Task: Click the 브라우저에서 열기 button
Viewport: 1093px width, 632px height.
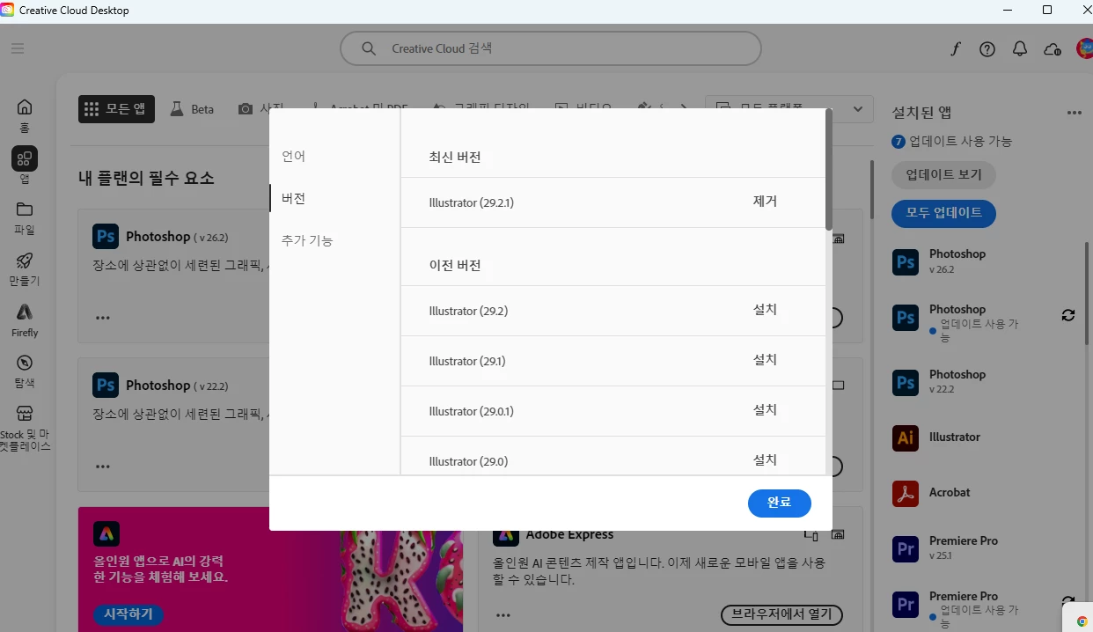Action: (x=781, y=614)
